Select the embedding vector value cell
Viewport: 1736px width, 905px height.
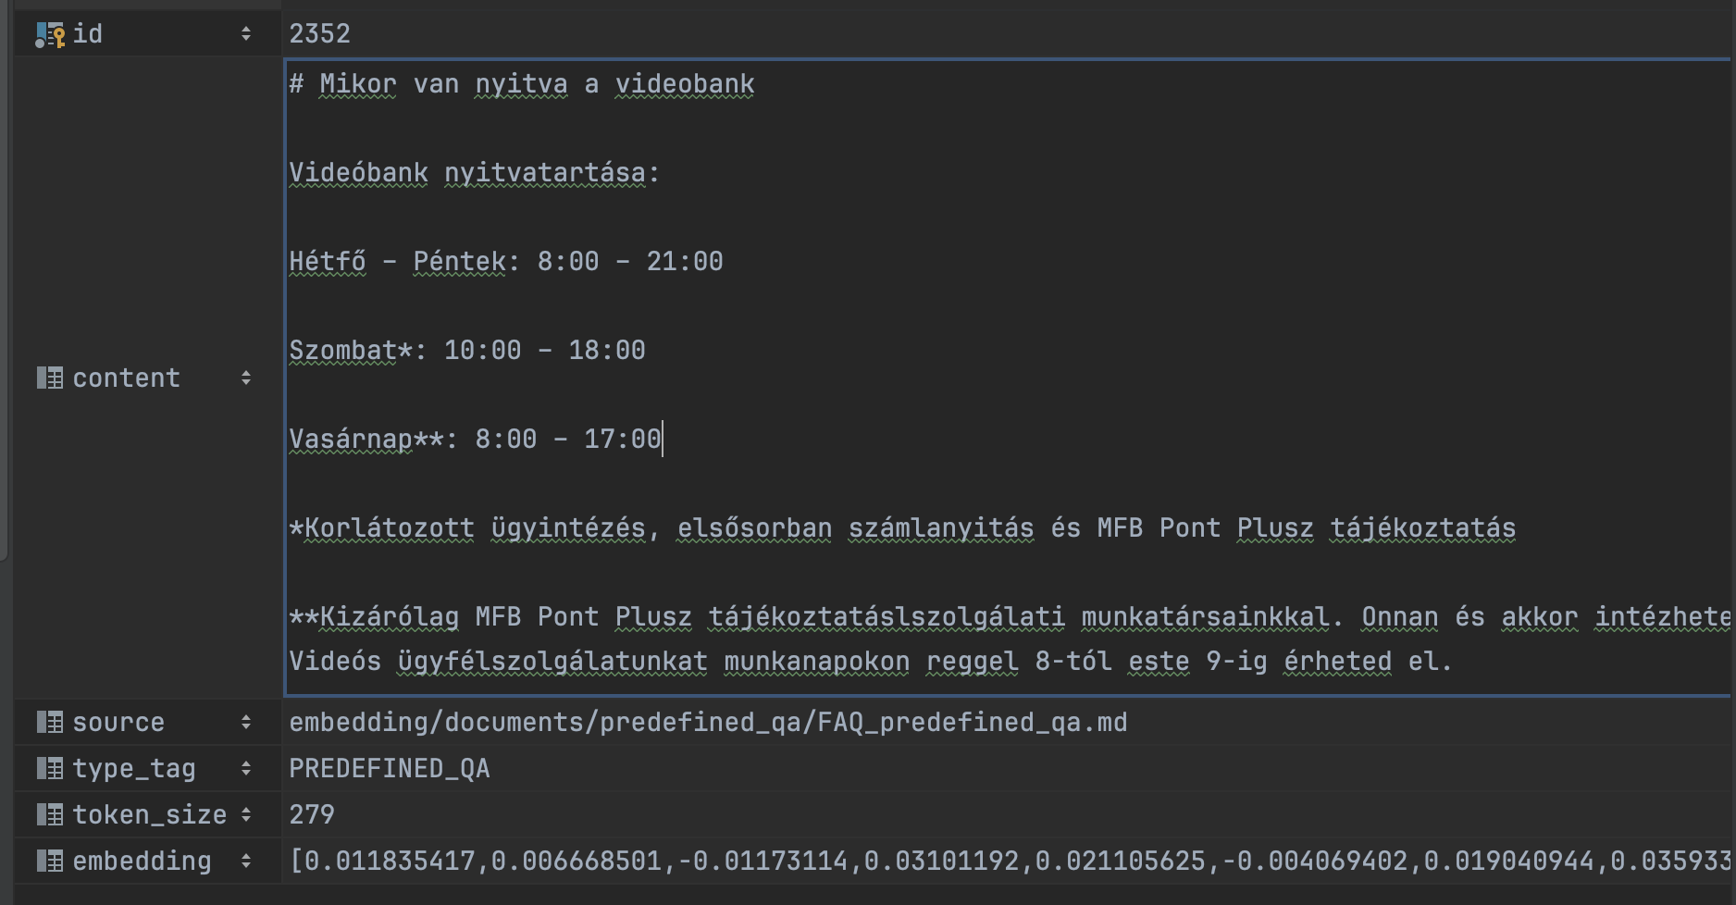pos(1009,861)
